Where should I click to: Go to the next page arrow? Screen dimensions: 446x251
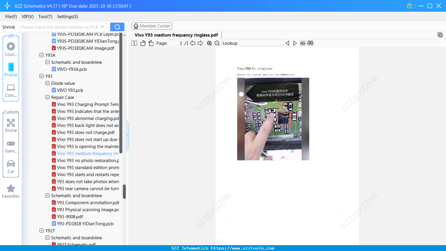coord(200,43)
